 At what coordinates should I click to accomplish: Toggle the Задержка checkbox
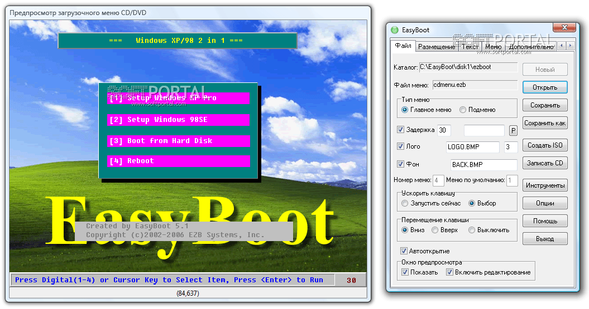point(400,130)
